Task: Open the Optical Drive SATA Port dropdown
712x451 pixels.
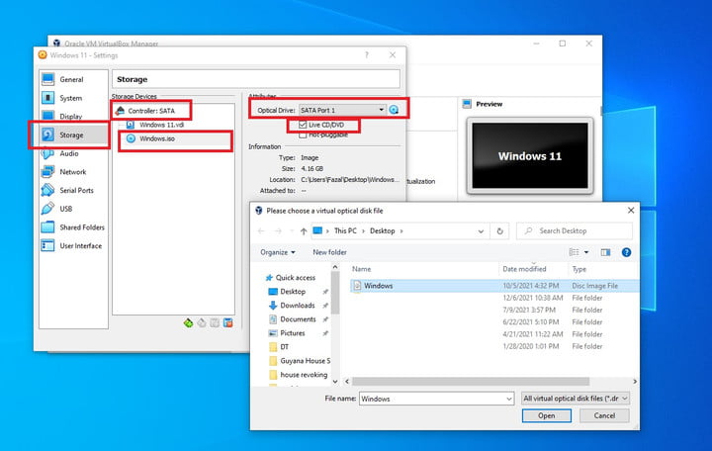Action: 342,110
